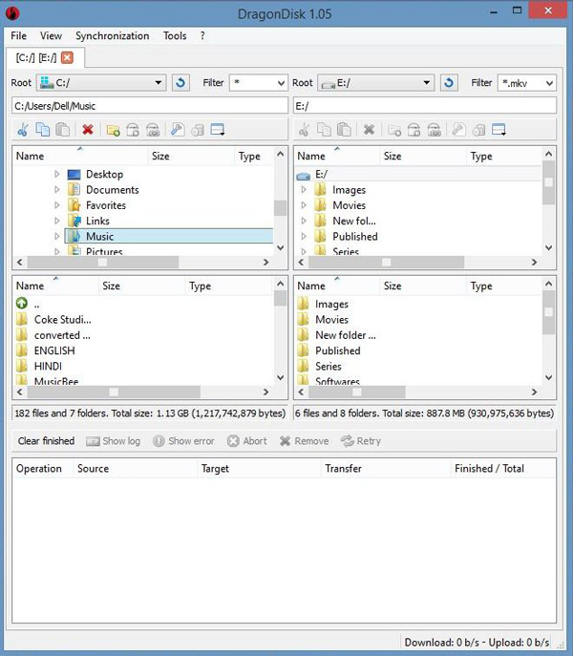Click the Cut scissors icon in left pane toolbar

coord(23,130)
